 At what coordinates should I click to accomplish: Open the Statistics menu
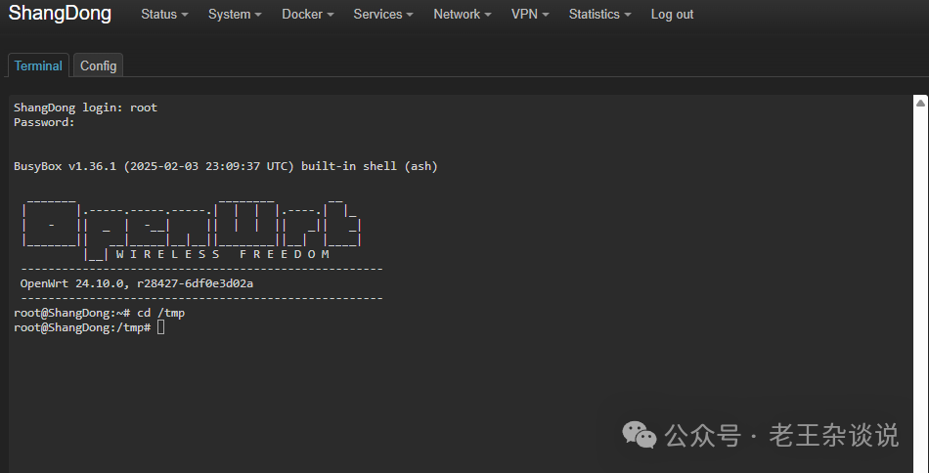[x=599, y=15]
